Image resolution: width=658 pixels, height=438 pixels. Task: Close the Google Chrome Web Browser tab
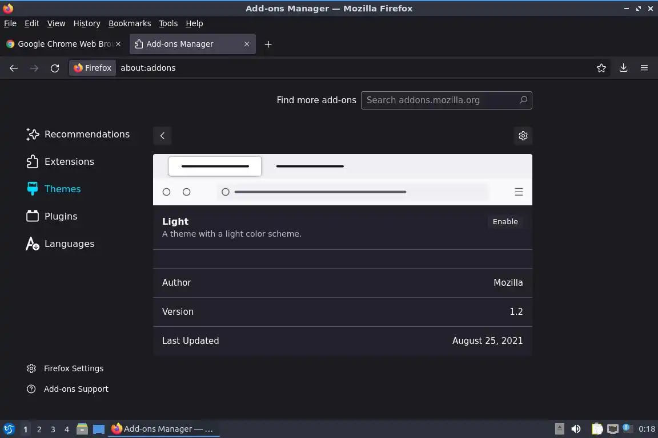pos(118,43)
